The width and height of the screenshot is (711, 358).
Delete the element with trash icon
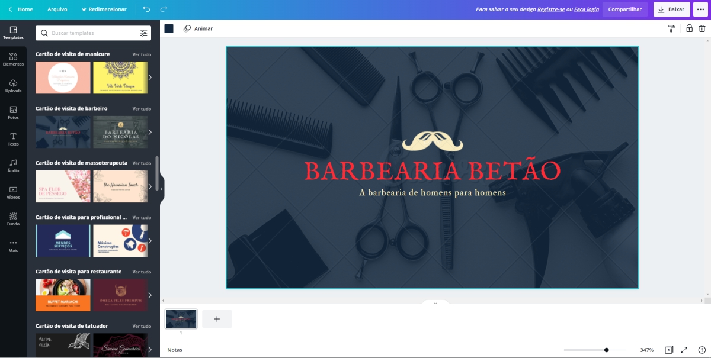tap(702, 28)
